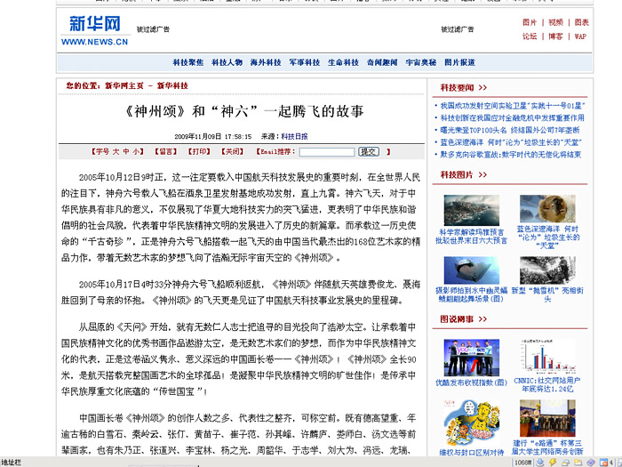Open the 生命科技 navigation tab
This screenshot has width=622, height=467.
344,62
